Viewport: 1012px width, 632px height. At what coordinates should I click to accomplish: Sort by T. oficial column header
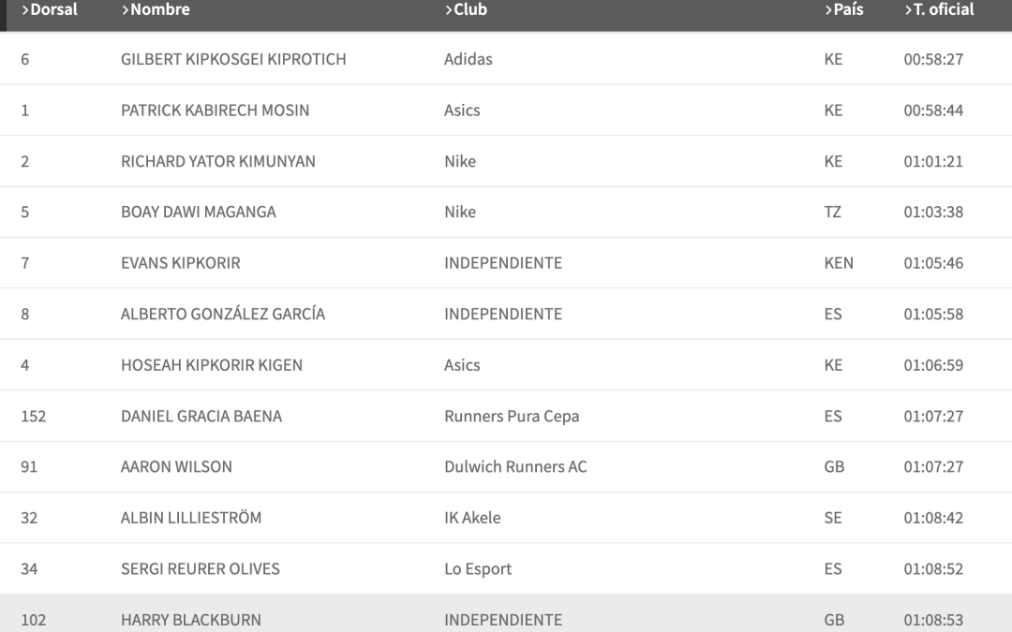(939, 10)
